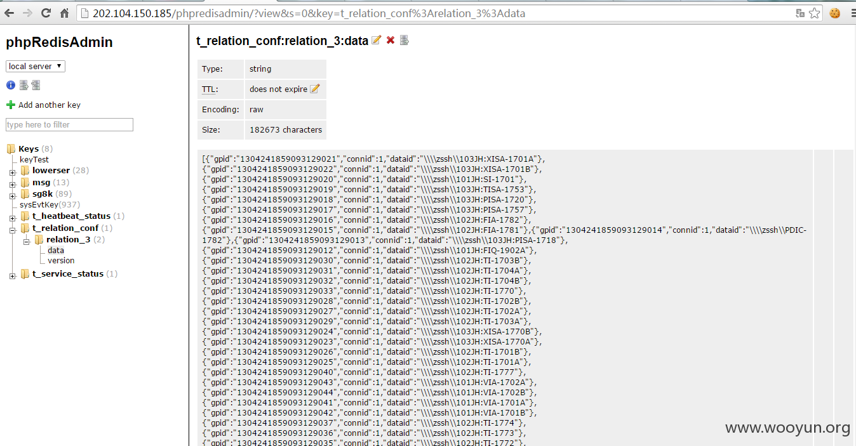The height and width of the screenshot is (446, 856).
Task: Rename key using pencil icon beside title
Action: tap(377, 40)
